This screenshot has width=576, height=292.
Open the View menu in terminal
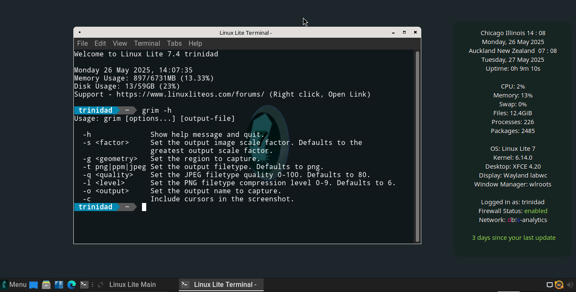coord(120,43)
